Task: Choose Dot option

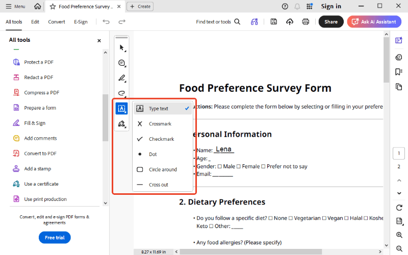Action: [x=163, y=155]
